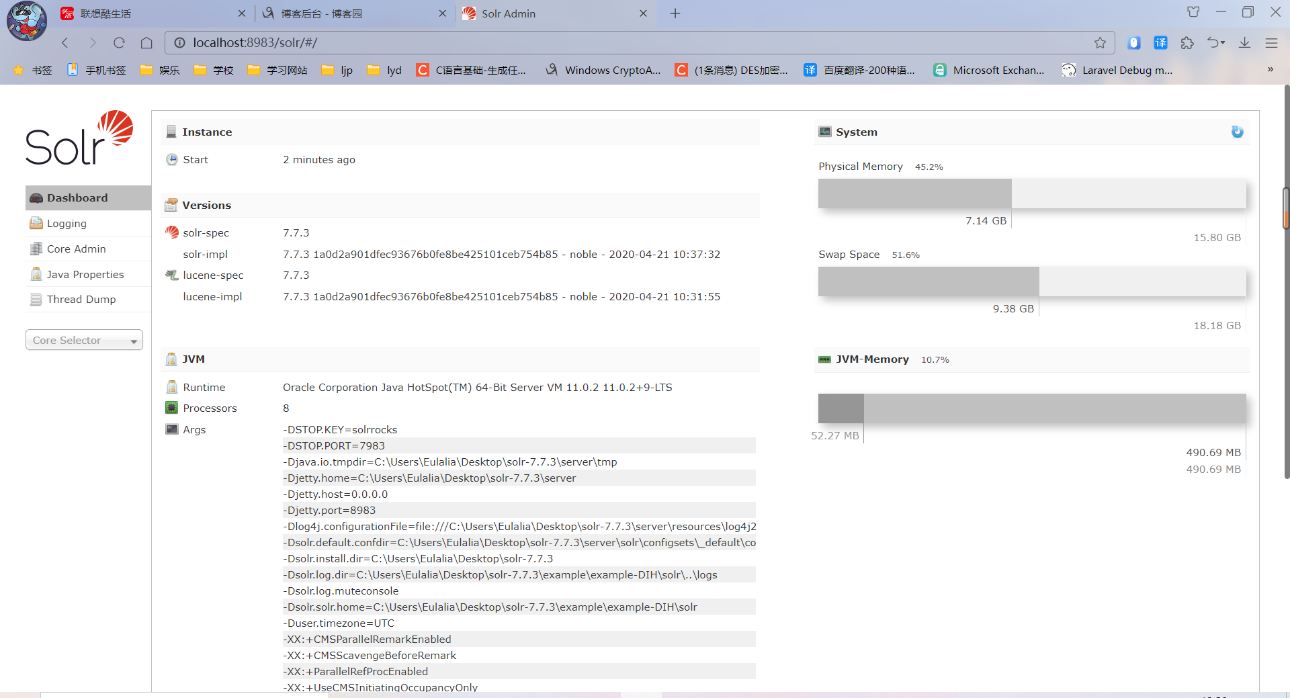Open the 娱乐 bookmark folder
This screenshot has width=1290, height=698.
pos(160,70)
